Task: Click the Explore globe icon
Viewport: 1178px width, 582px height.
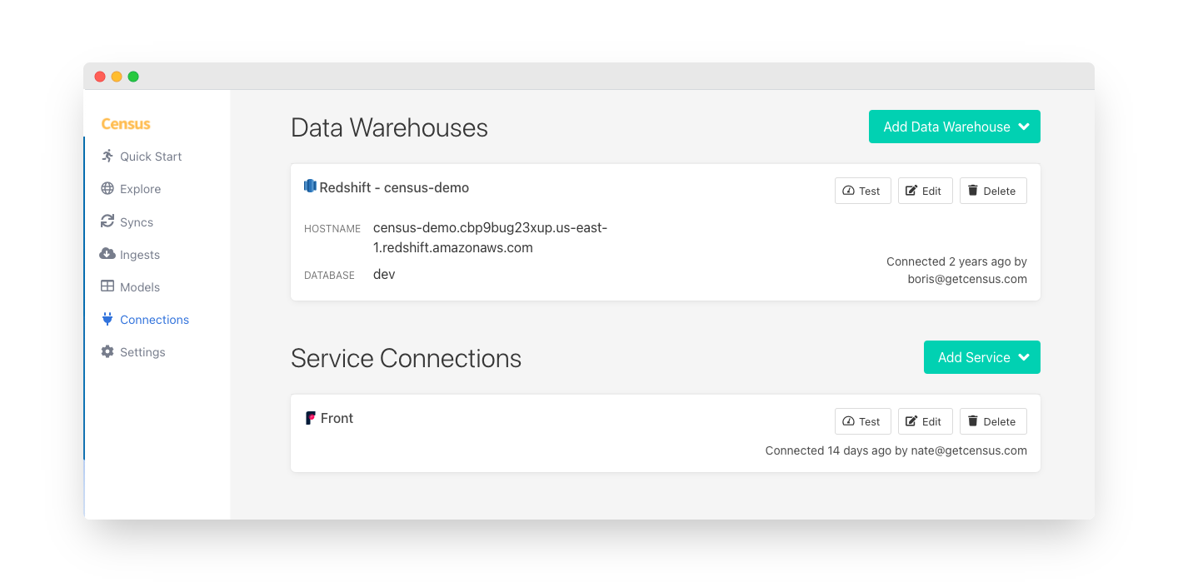Action: point(107,189)
